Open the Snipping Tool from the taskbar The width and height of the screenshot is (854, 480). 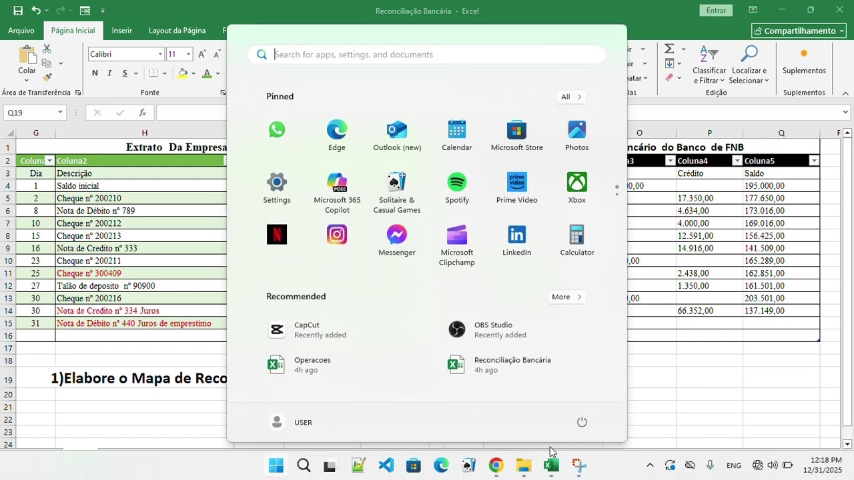coord(578,465)
